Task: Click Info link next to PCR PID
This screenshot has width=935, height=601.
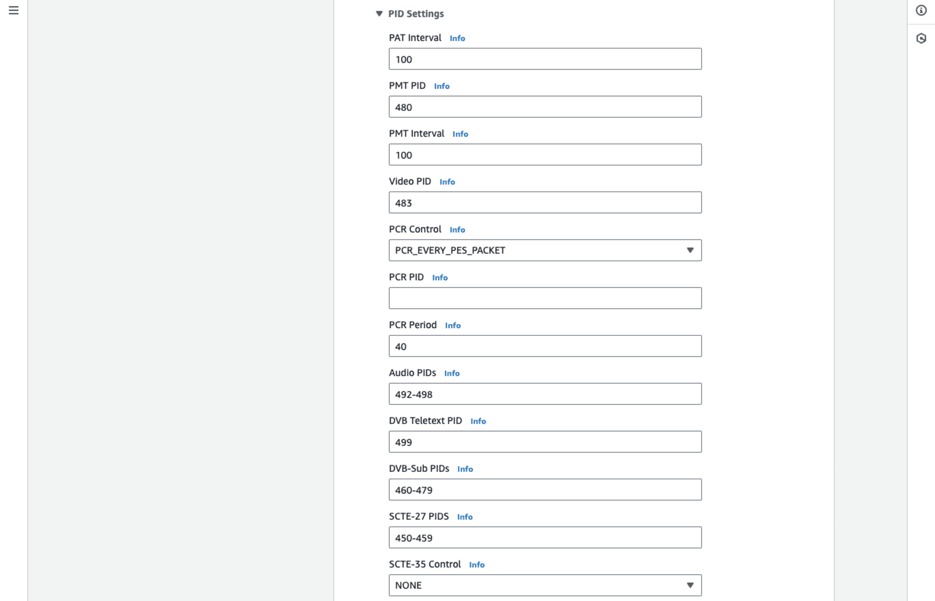Action: click(439, 277)
